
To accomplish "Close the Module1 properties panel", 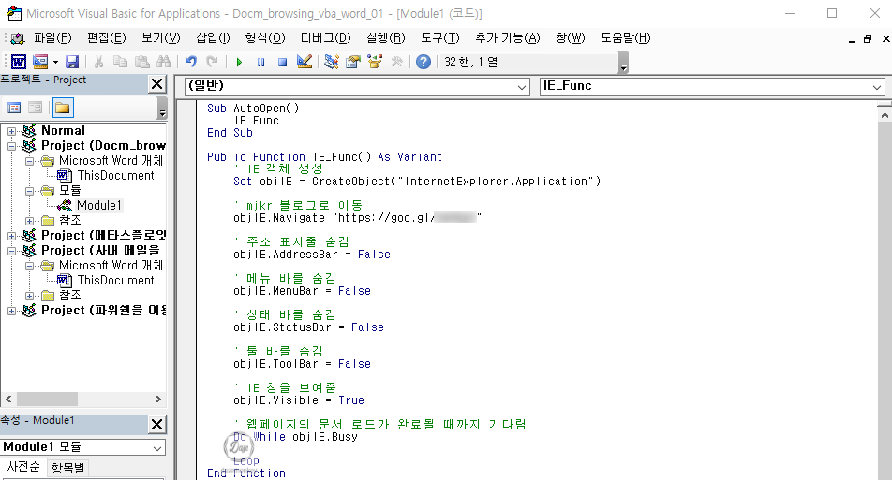I will [x=157, y=425].
